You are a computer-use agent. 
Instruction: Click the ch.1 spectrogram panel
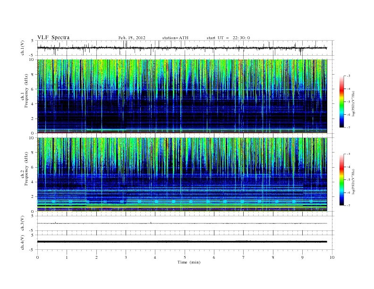(x=182, y=96)
